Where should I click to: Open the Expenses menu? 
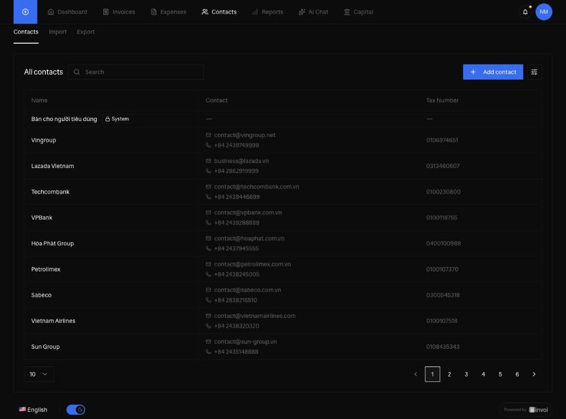(x=169, y=12)
